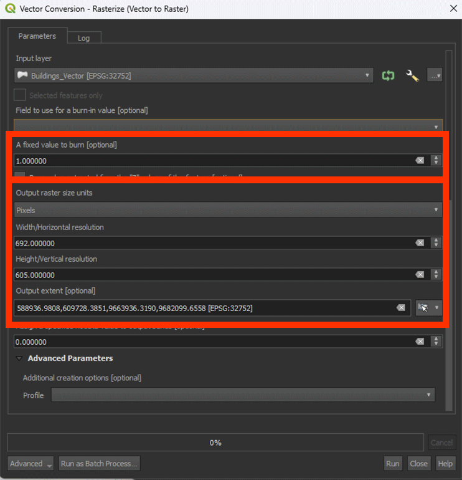Collapse the Advanced Parameters section
462x480 pixels.
coord(19,358)
